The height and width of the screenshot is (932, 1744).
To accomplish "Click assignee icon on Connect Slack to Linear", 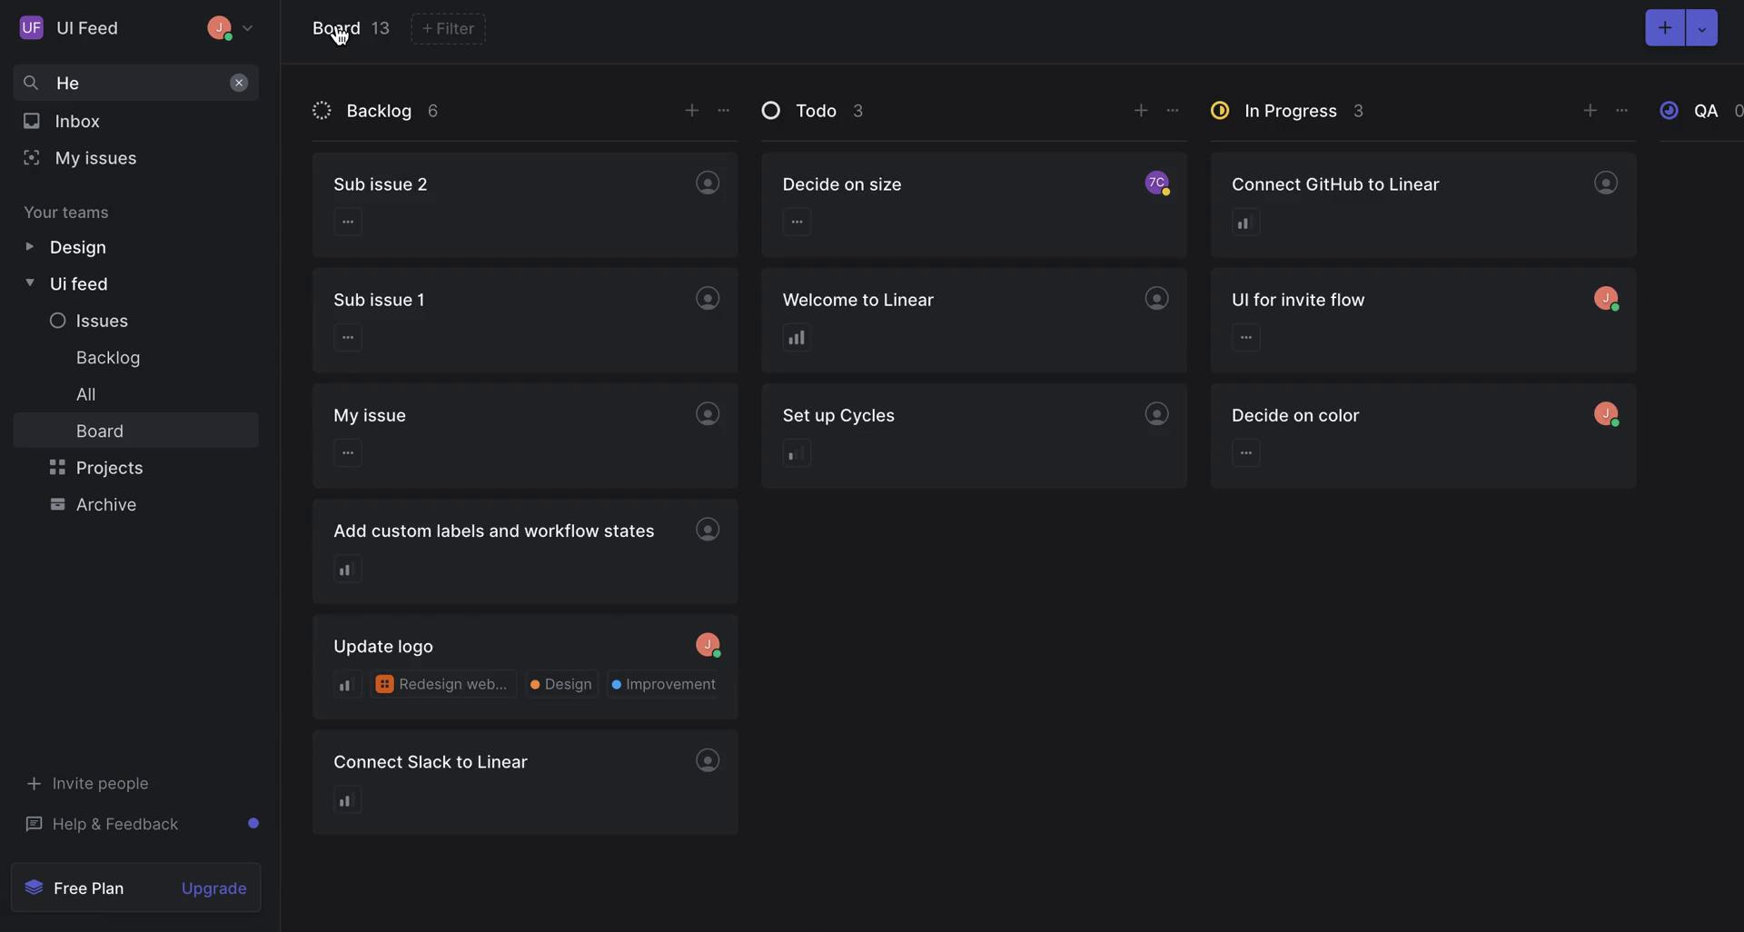I will point(708,760).
